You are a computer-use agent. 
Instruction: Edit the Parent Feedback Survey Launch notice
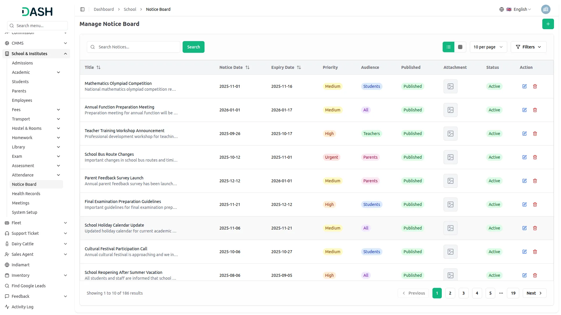[524, 181]
